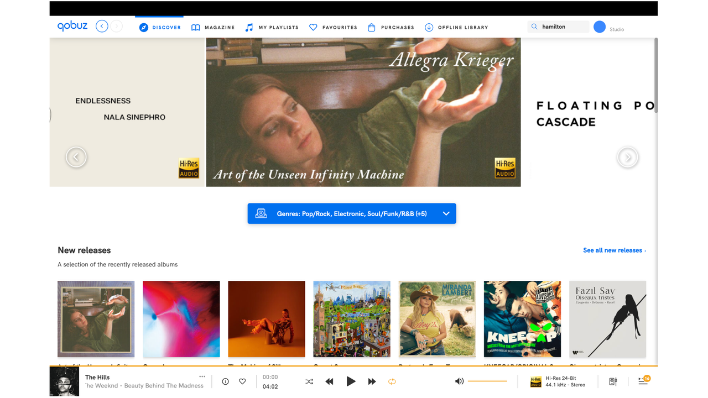Add The Hills to favourites with heart

coord(242,381)
